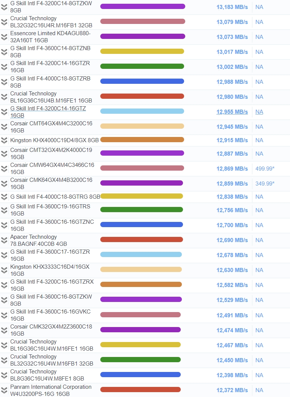This screenshot has height=397, width=290.
Task: Expand the Corsair CMK64GX4M4B3200C16 row chevron
Action: [x=4, y=183]
